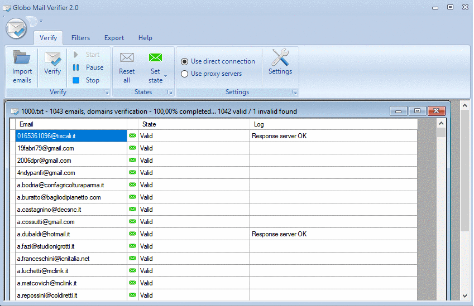Open the Verify group dialog launcher
This screenshot has width=474, height=306.
[x=106, y=92]
